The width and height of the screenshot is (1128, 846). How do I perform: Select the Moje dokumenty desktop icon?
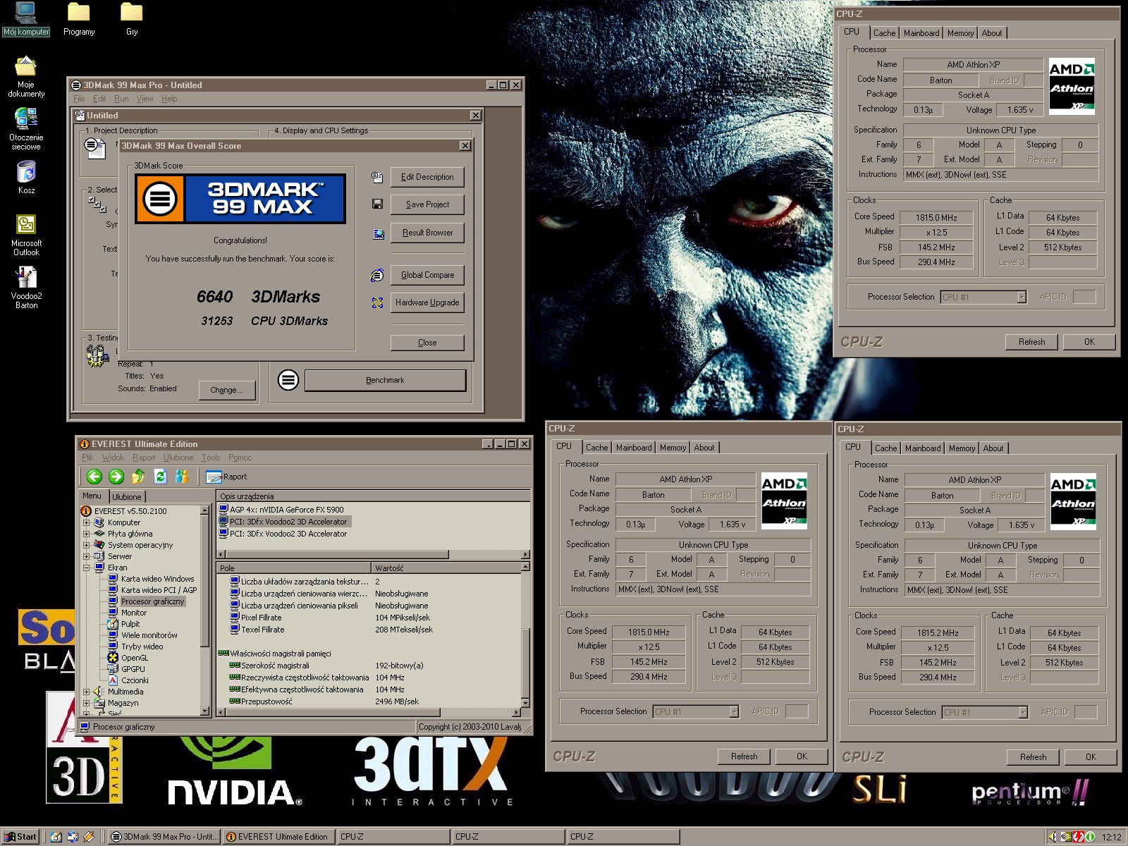[26, 77]
